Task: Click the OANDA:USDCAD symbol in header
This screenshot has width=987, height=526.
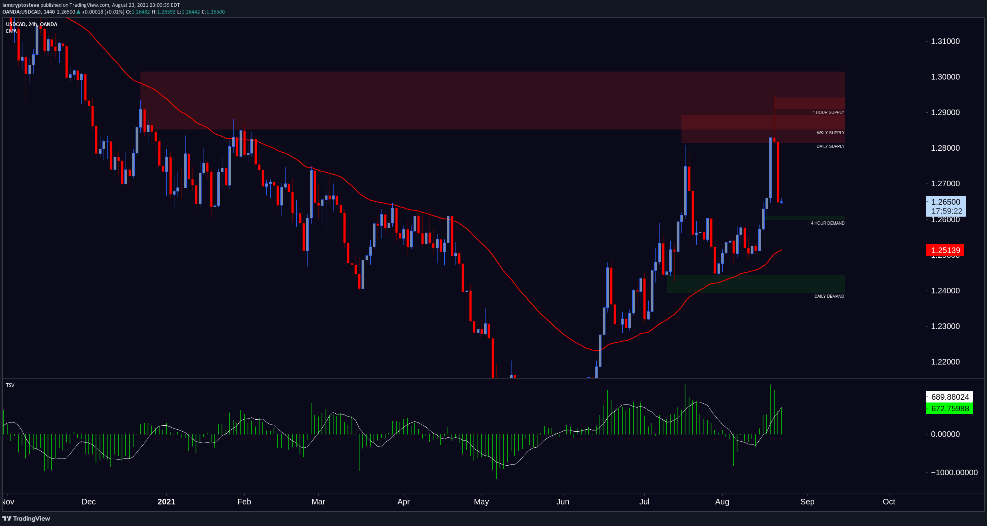Action: [x=22, y=12]
